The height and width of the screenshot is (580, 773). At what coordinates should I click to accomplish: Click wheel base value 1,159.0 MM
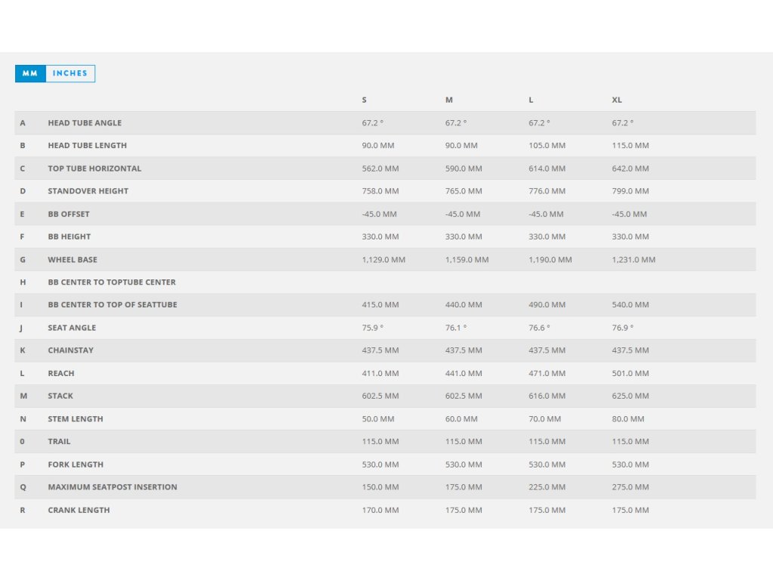pos(467,260)
